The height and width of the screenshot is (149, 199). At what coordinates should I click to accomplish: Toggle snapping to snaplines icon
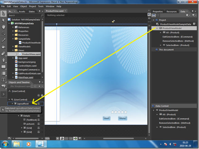[75, 138]
